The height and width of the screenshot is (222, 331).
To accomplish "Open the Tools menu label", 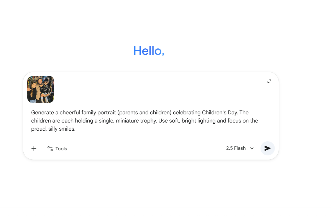I will [x=61, y=149].
